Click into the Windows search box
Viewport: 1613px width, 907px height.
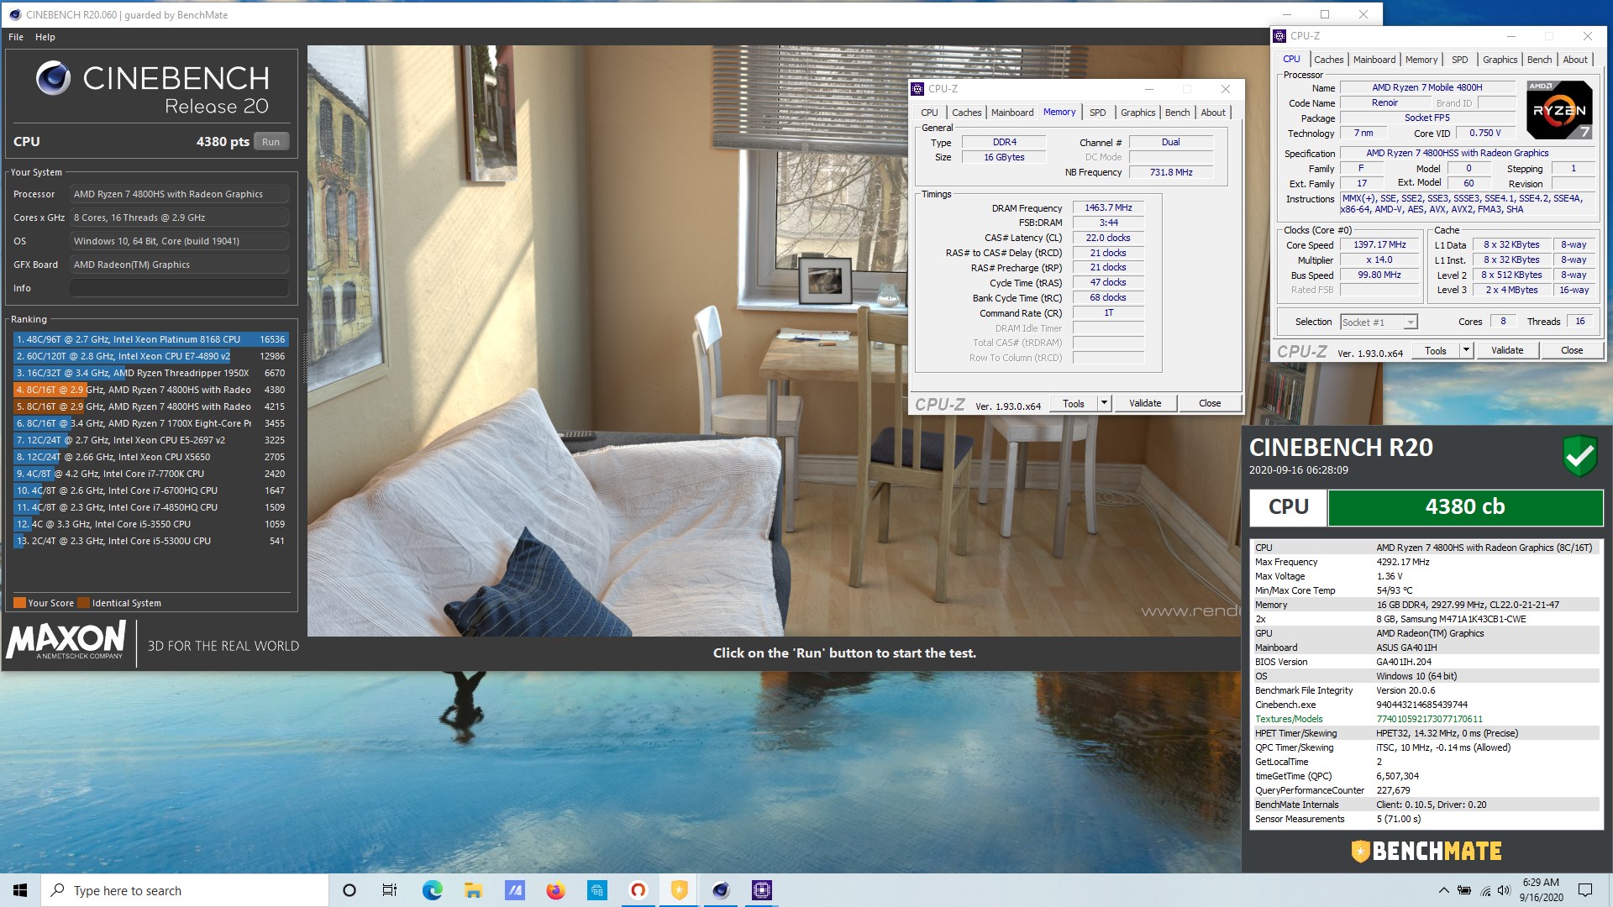coord(185,890)
